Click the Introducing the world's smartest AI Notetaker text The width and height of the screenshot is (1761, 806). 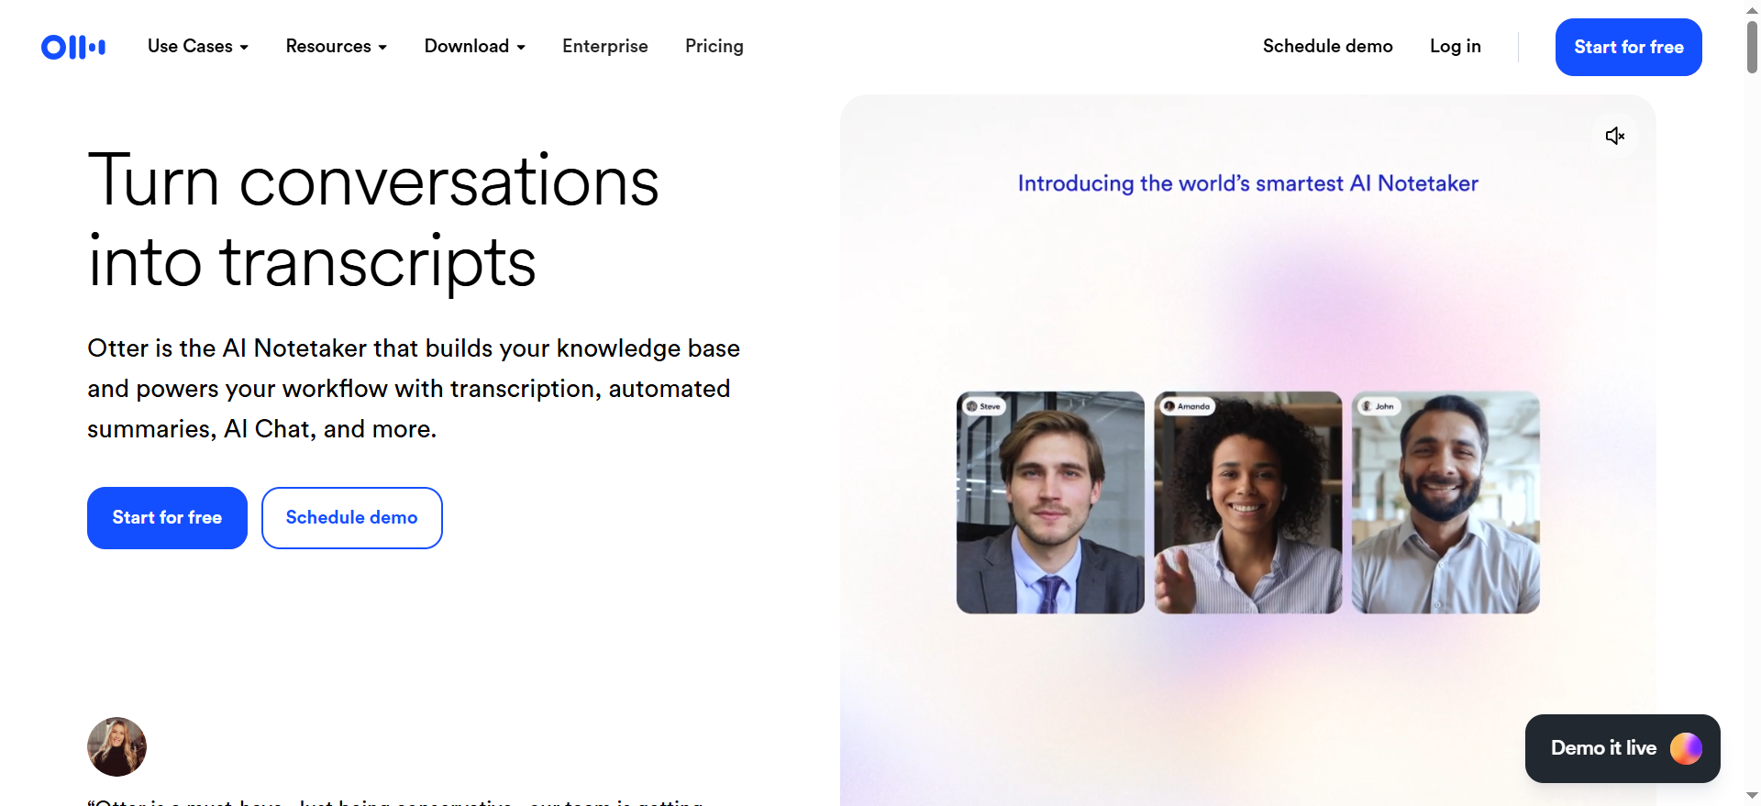pos(1248,183)
